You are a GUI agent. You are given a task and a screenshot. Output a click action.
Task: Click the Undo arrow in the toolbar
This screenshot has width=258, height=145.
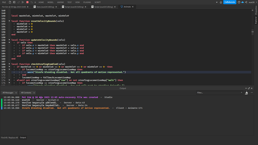click(x=31, y=2)
